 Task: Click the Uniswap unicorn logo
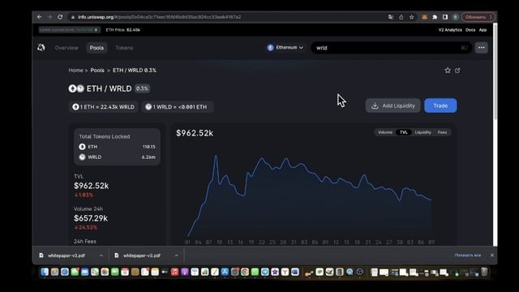[x=41, y=48]
